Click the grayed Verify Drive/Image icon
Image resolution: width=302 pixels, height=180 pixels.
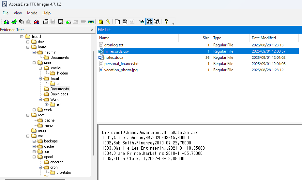(83, 22)
